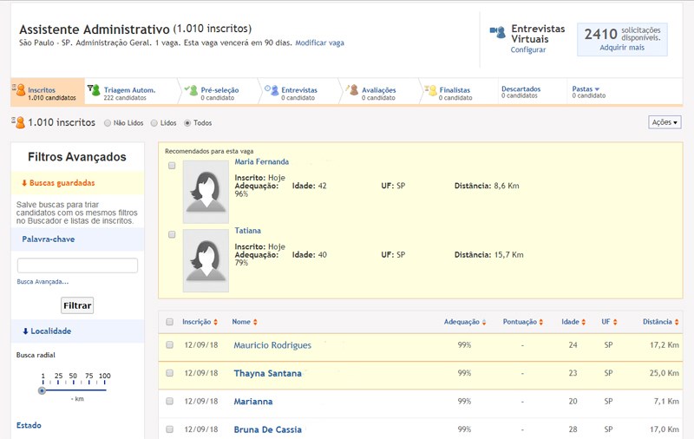Check the box next to Maria Fernanda
The width and height of the screenshot is (694, 439).
tap(172, 166)
